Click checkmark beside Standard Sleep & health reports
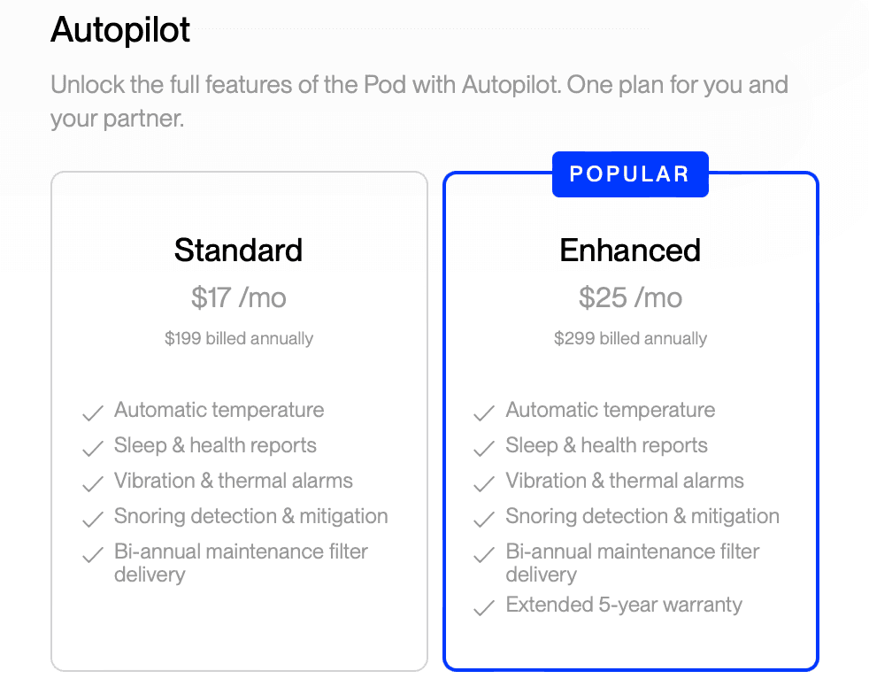The image size is (869, 694). click(x=92, y=449)
